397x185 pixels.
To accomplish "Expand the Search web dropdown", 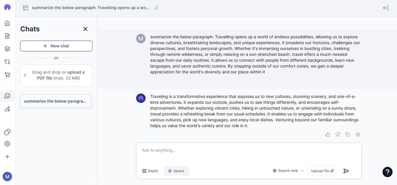I will tap(288, 171).
